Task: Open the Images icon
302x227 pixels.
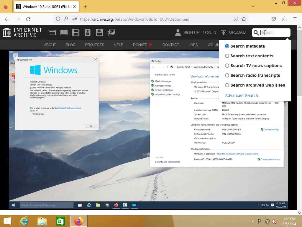Action: (111, 33)
